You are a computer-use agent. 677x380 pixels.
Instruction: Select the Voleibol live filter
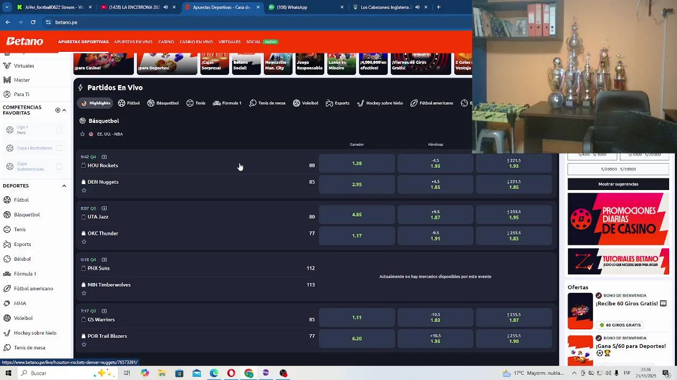point(305,103)
